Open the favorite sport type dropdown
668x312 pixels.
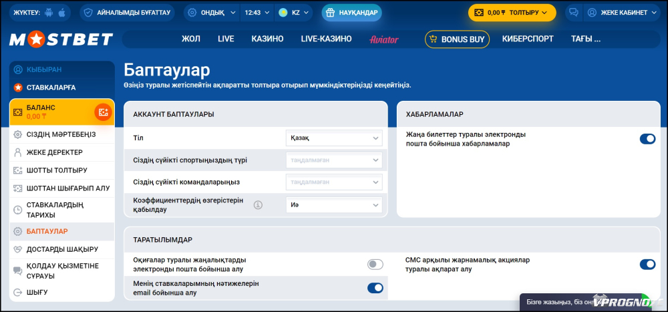[x=334, y=160]
